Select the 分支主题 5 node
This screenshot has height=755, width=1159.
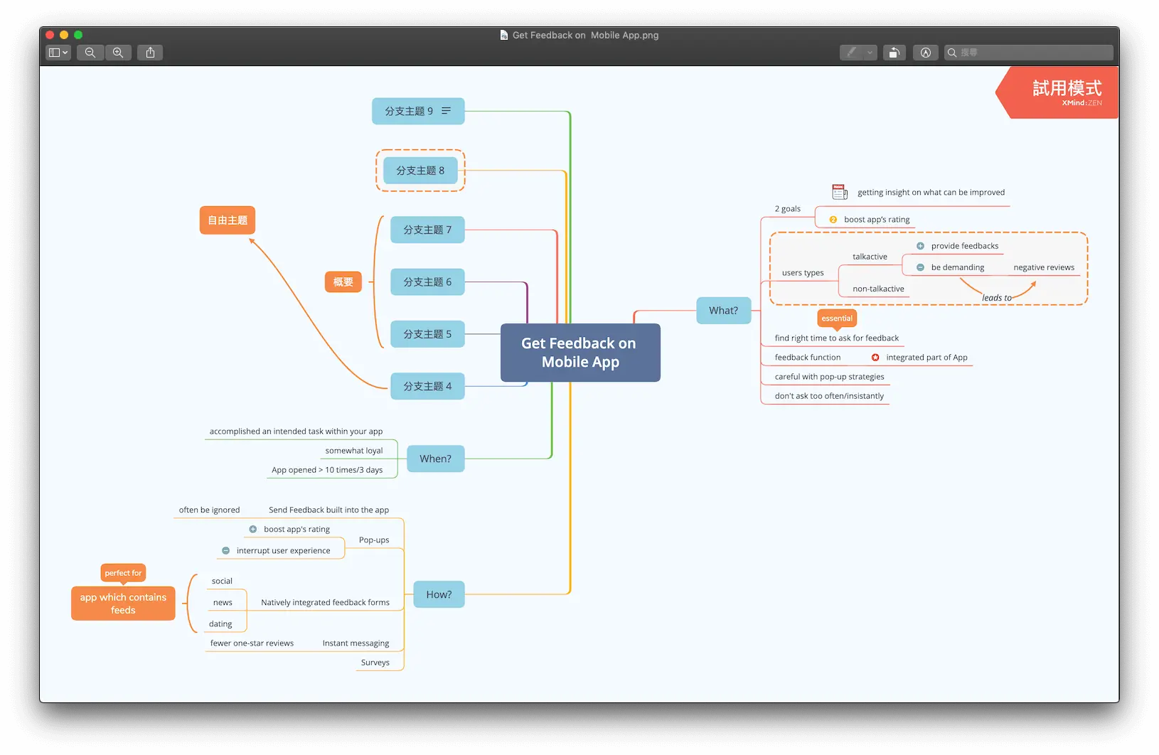click(x=427, y=334)
